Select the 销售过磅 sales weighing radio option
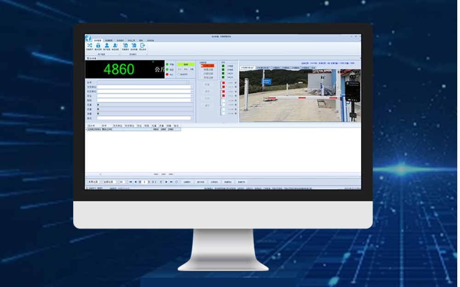The width and height of the screenshot is (460, 287). (x=207, y=70)
